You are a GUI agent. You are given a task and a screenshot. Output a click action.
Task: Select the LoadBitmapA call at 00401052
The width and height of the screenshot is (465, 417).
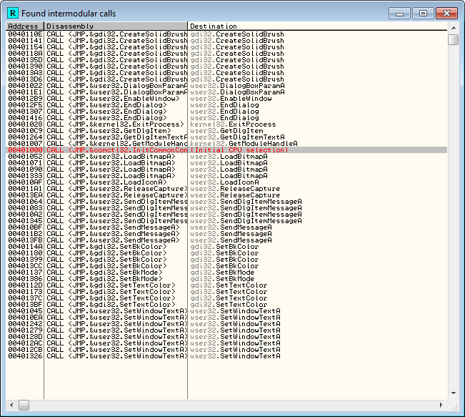point(226,157)
